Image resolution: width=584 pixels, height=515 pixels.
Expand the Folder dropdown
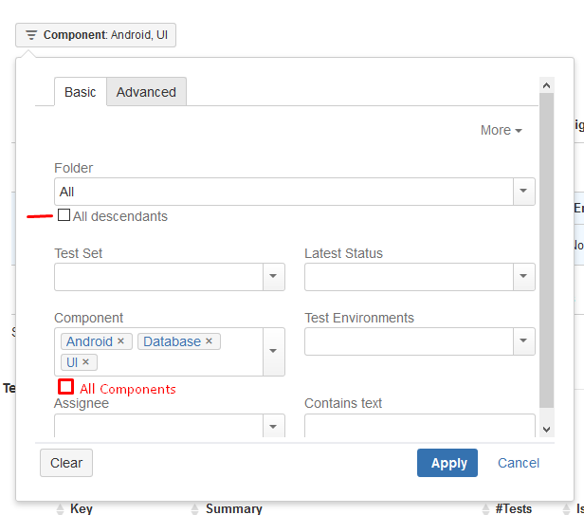[524, 192]
